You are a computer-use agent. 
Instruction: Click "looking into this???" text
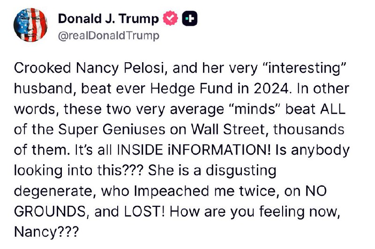pos(79,171)
